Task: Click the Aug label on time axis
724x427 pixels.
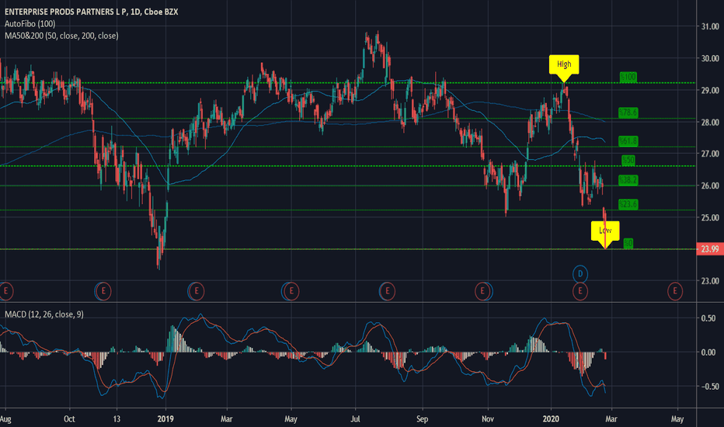Action: [5, 419]
